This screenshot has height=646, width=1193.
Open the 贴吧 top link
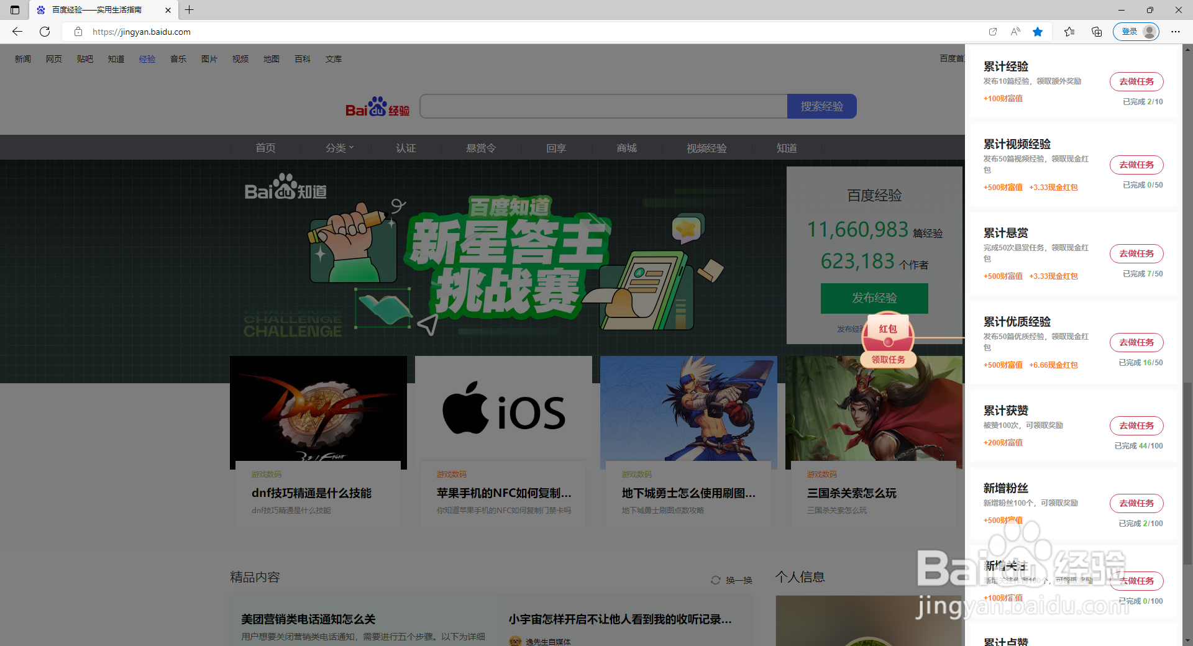pyautogui.click(x=85, y=59)
